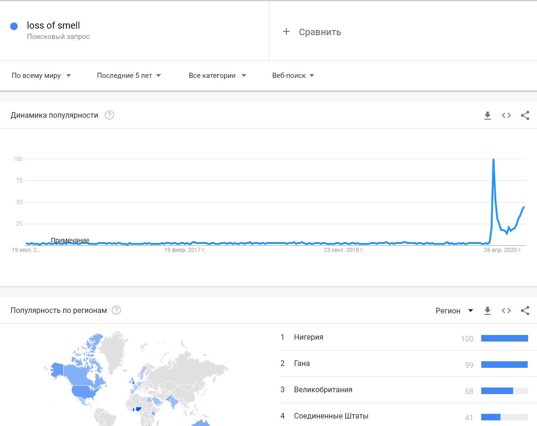This screenshot has height=426, width=537.
Task: Open the Все категории dropdown
Action: click(x=217, y=76)
